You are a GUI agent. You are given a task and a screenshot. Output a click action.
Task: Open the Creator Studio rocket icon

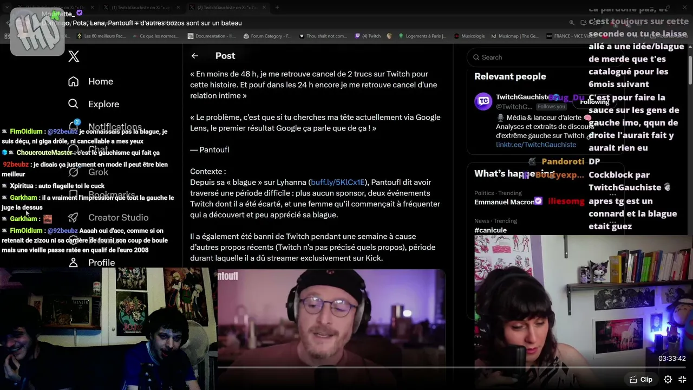click(74, 217)
